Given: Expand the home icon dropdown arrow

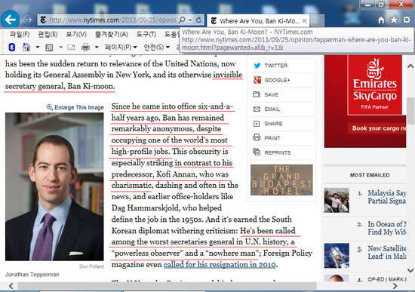Looking at the screenshot, I should [37, 47].
